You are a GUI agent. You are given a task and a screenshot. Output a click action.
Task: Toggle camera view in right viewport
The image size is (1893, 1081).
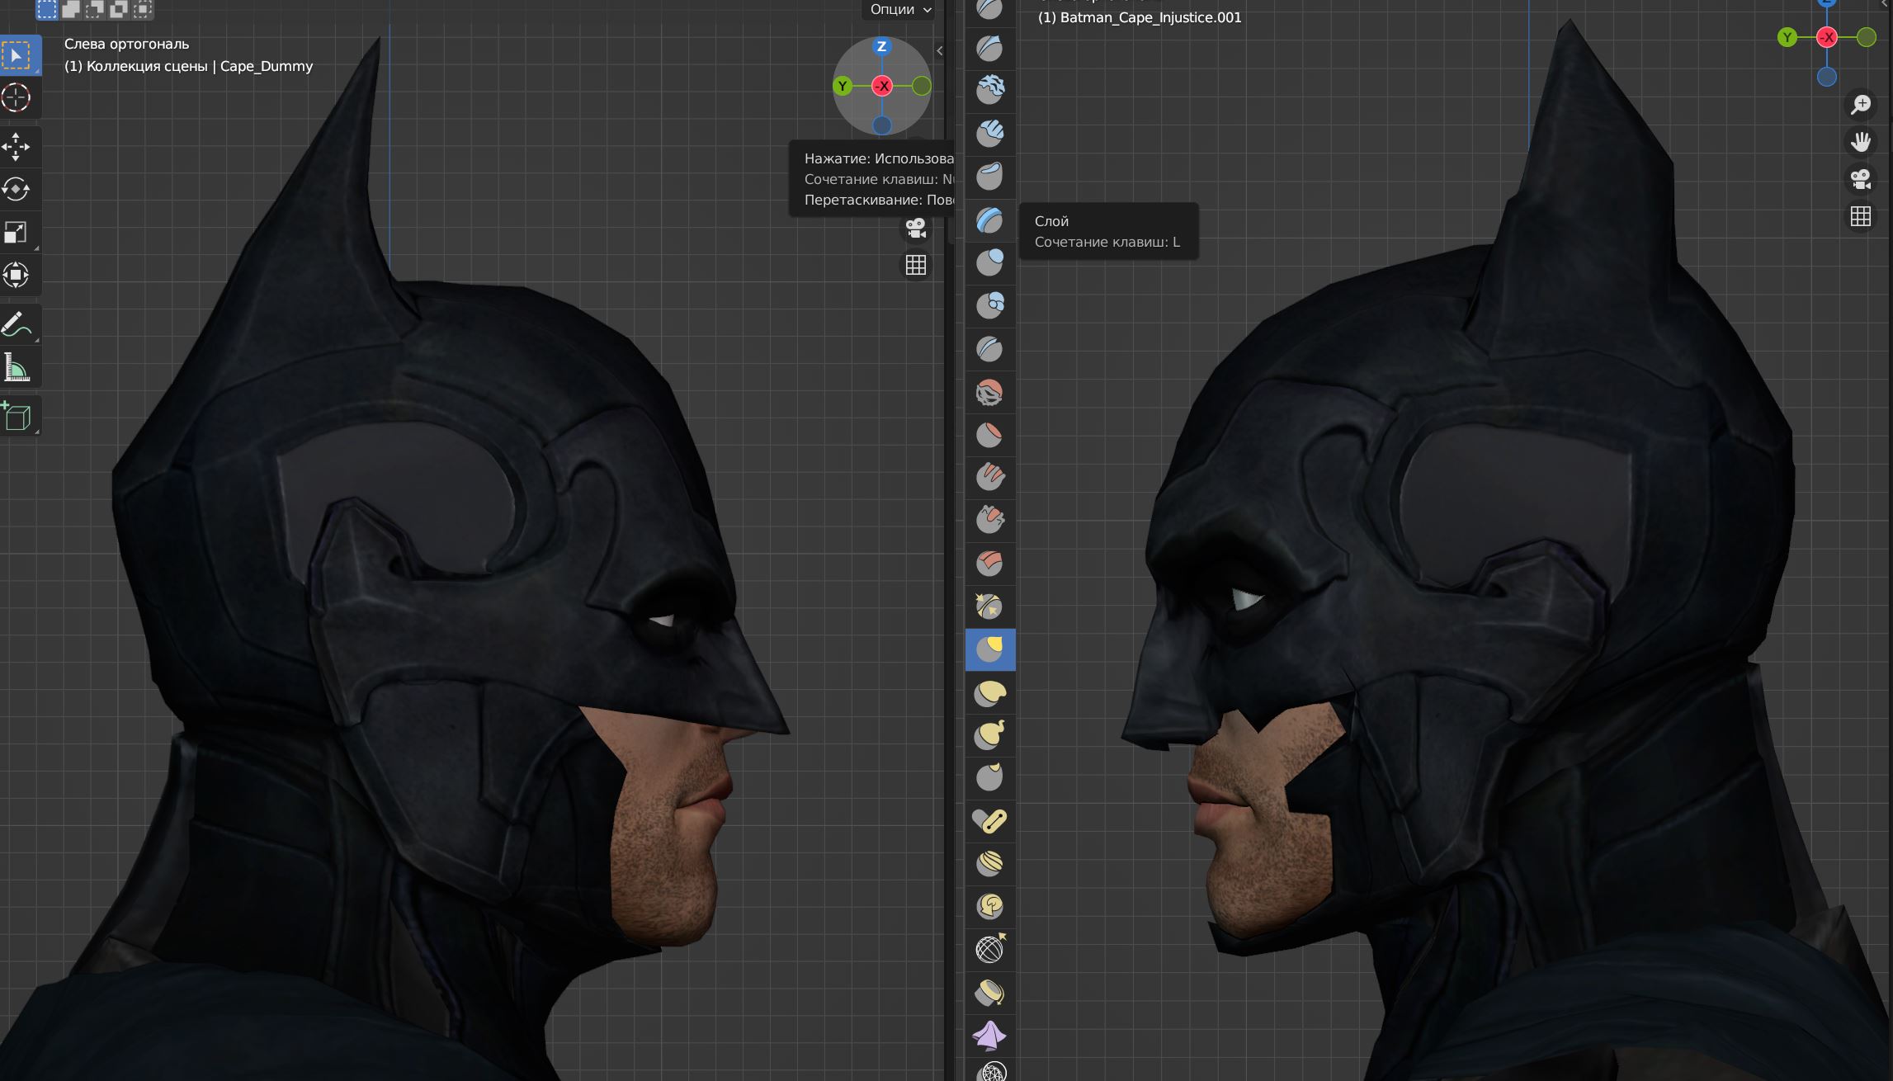click(x=1860, y=179)
